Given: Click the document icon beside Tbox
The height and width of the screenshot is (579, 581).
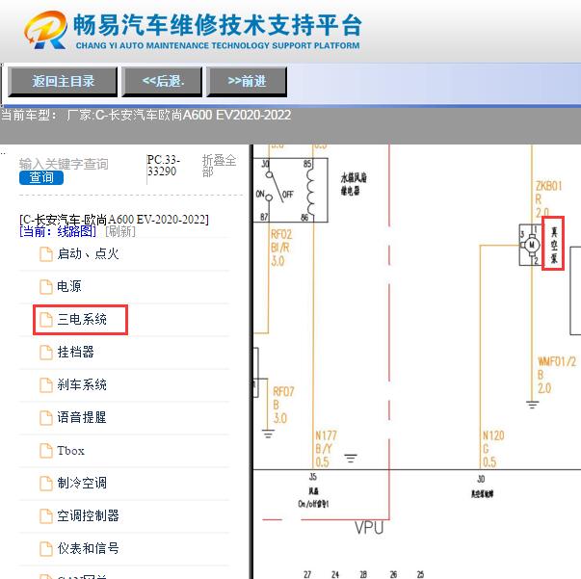Looking at the screenshot, I should [46, 451].
